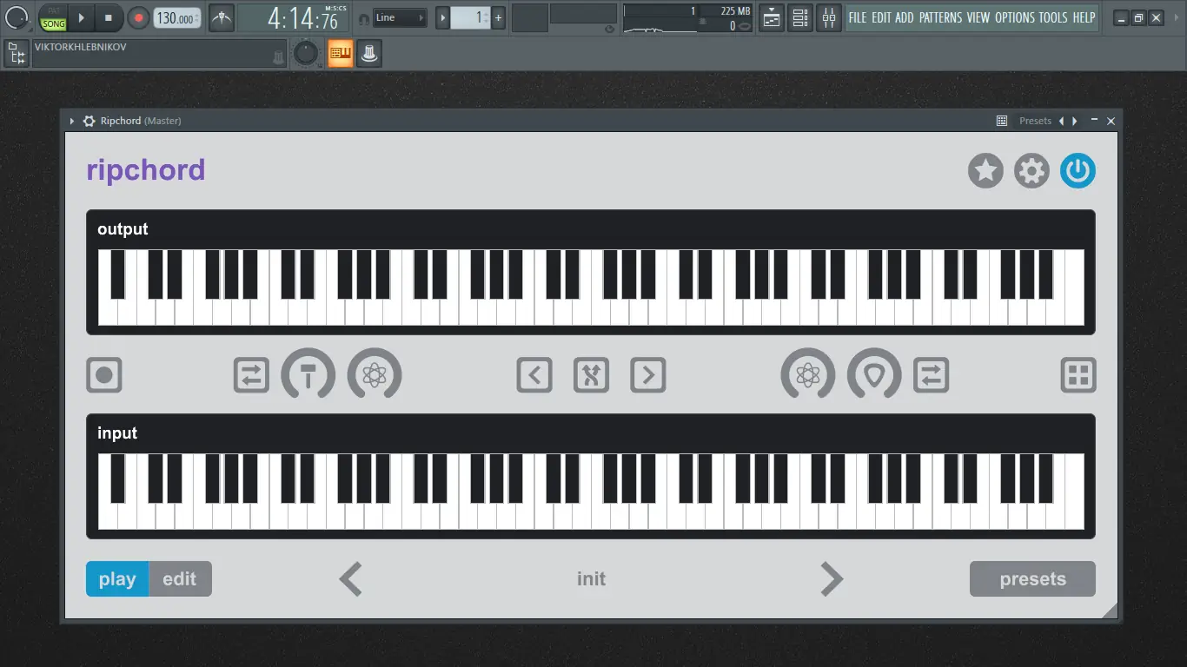Add a new pattern with the plus button
1187x667 pixels.
coord(499,17)
